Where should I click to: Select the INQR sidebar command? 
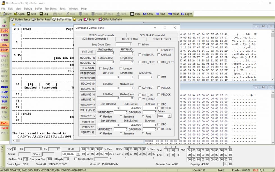click(4, 87)
